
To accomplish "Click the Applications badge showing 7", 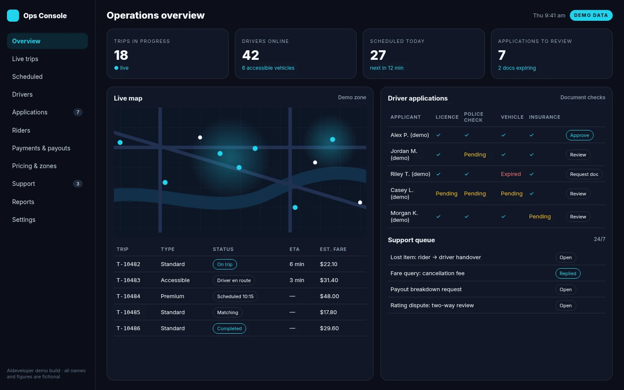I will [x=78, y=112].
